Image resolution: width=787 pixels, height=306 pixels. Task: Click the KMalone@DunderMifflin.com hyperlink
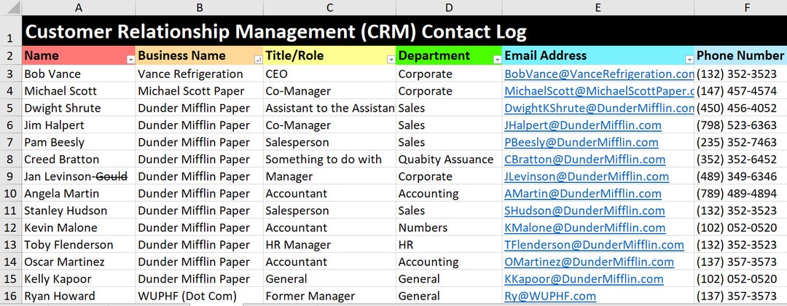point(584,228)
